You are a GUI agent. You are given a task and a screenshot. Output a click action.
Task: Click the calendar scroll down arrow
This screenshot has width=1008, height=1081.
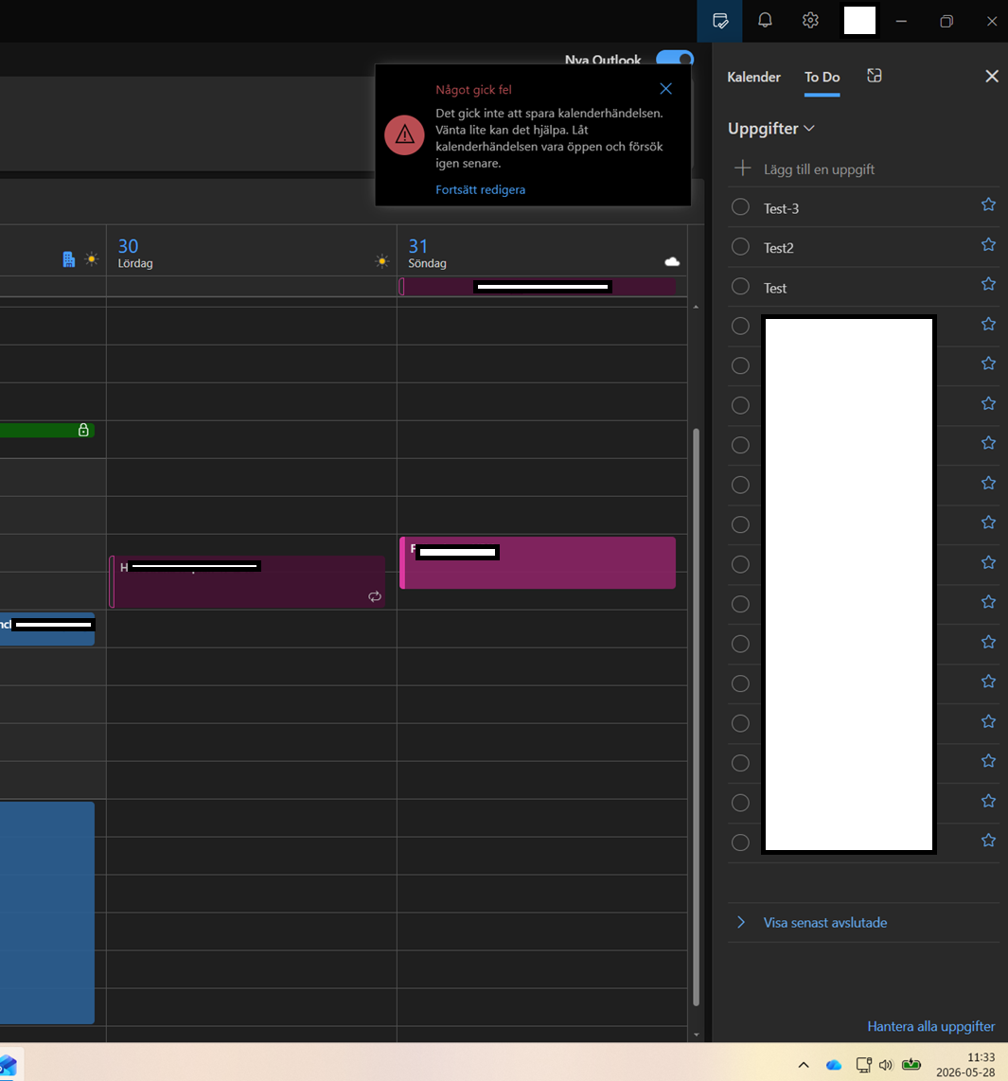(696, 1034)
